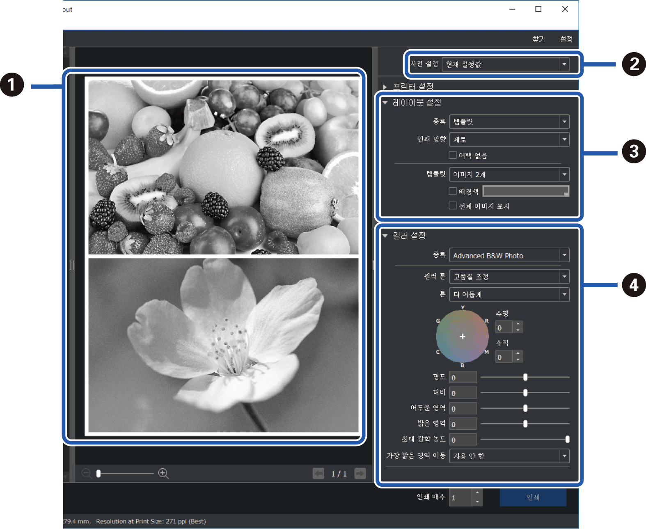Collapse the 레이아웃 설정 section
This screenshot has height=529, width=646.
(x=385, y=103)
